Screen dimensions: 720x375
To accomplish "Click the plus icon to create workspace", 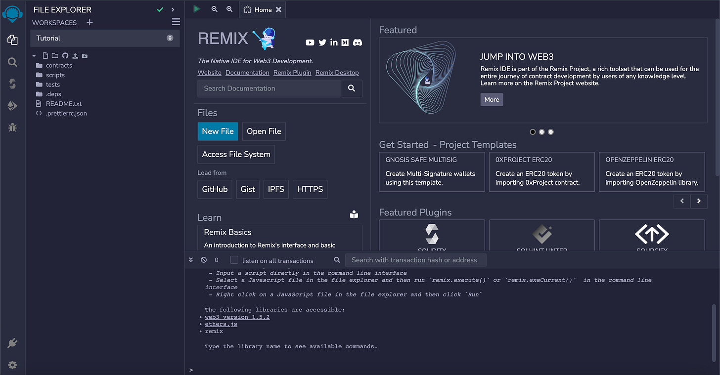I will tap(90, 22).
